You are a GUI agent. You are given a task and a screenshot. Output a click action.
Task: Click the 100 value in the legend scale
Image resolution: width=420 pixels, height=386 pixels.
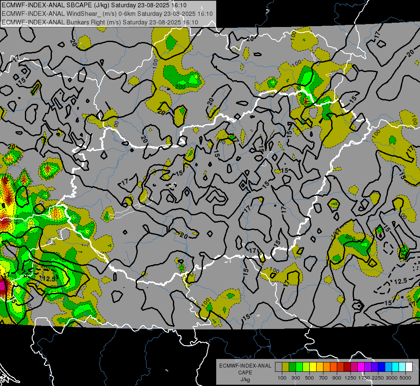click(282, 378)
